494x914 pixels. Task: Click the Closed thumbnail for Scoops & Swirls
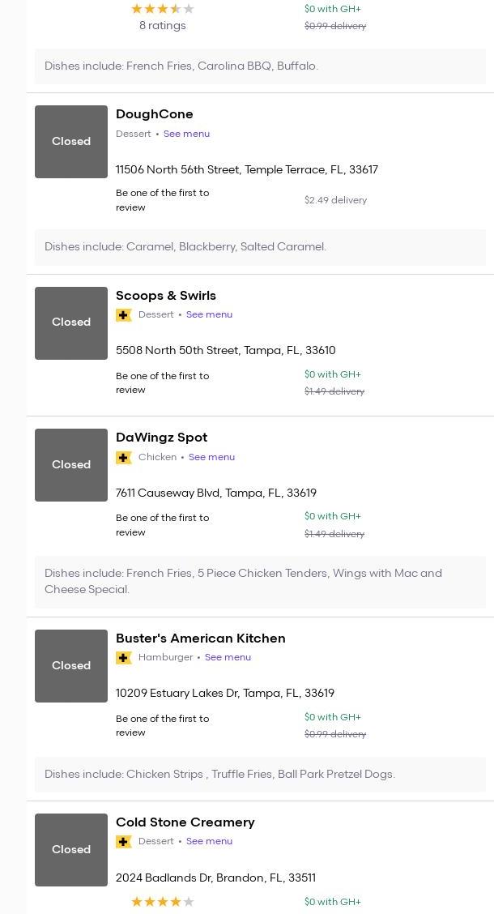pos(71,322)
